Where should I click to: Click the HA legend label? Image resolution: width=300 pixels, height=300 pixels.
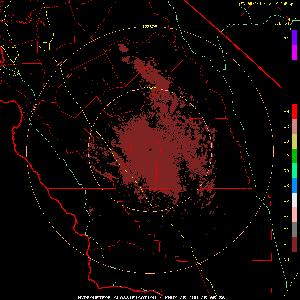(x=286, y=111)
